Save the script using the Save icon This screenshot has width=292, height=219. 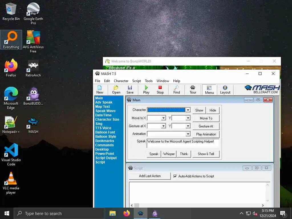[x=130, y=90]
